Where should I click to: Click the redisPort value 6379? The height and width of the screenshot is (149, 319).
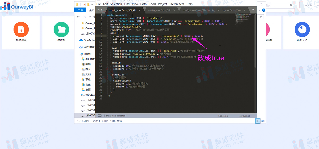[128, 30]
